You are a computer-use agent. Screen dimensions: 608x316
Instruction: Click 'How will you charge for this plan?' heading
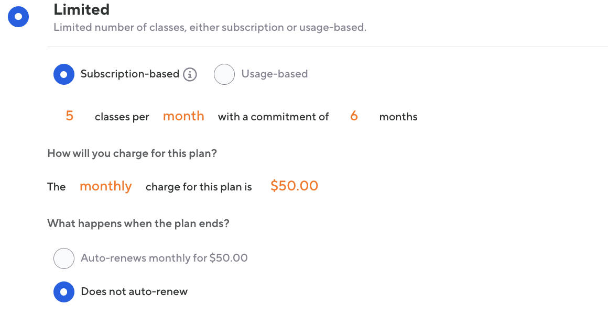[x=132, y=154]
